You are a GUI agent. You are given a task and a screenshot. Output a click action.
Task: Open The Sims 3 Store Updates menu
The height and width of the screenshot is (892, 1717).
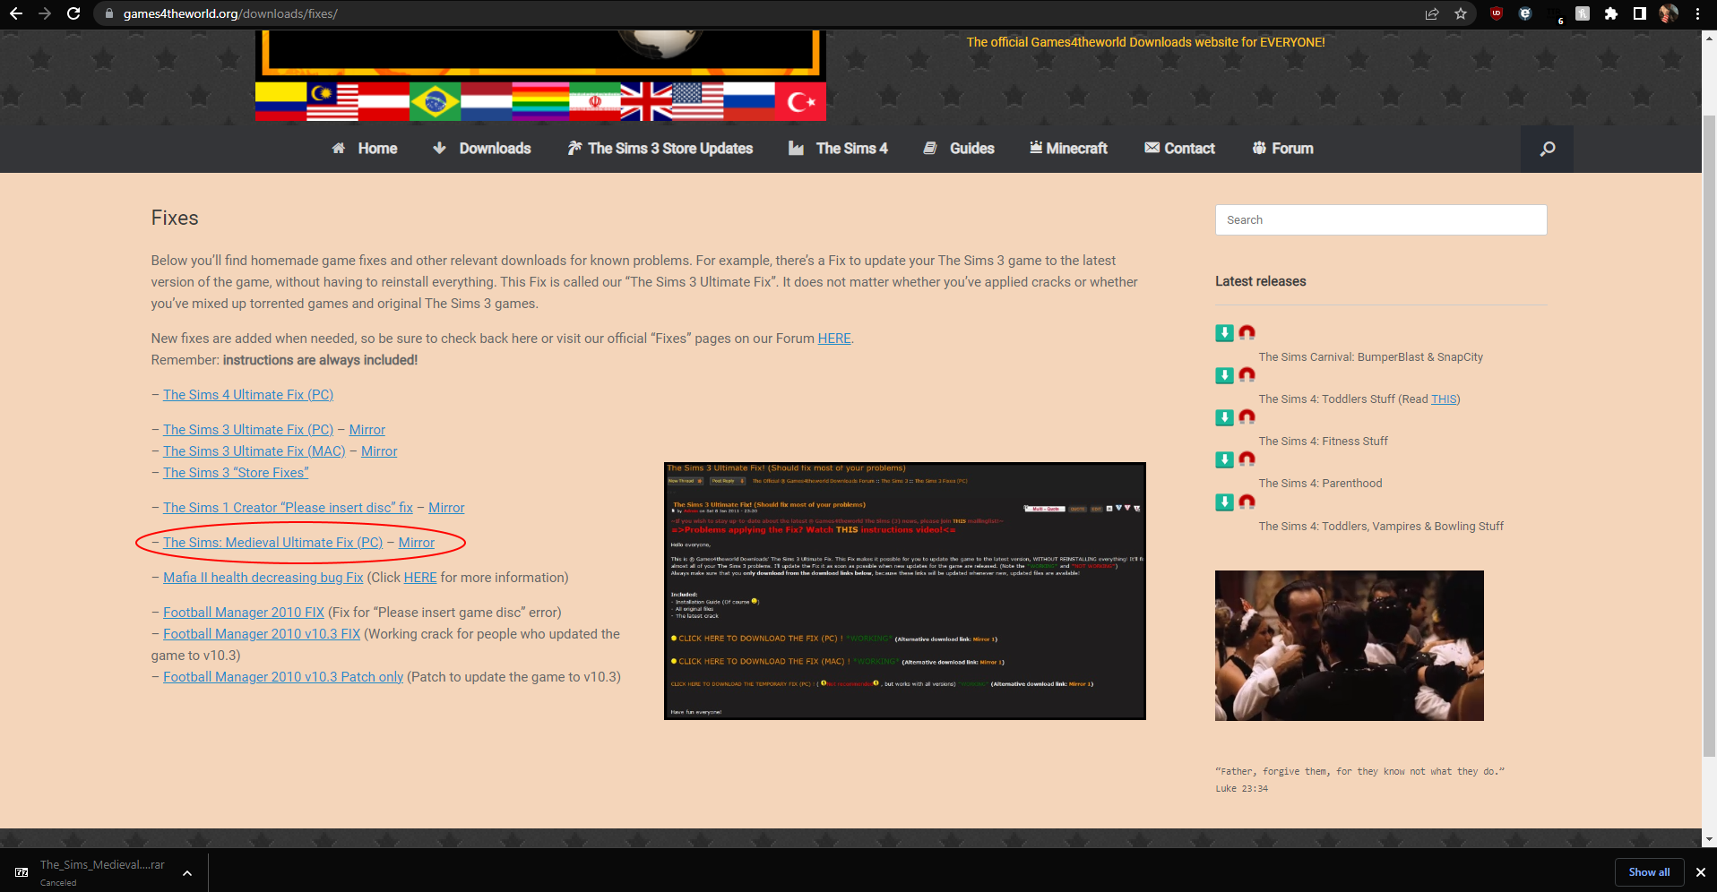(660, 149)
